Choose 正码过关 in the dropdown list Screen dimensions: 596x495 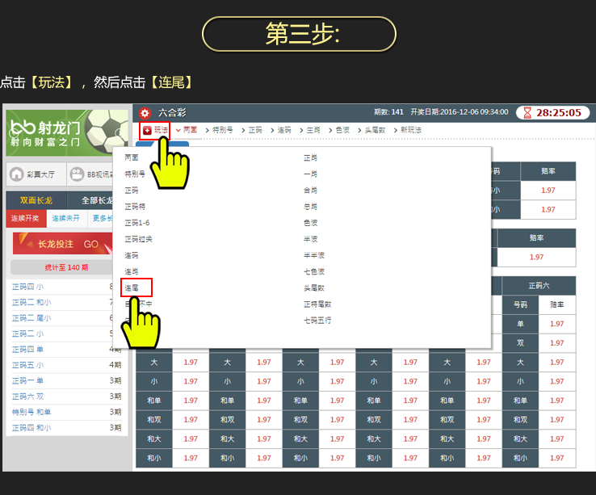point(139,239)
